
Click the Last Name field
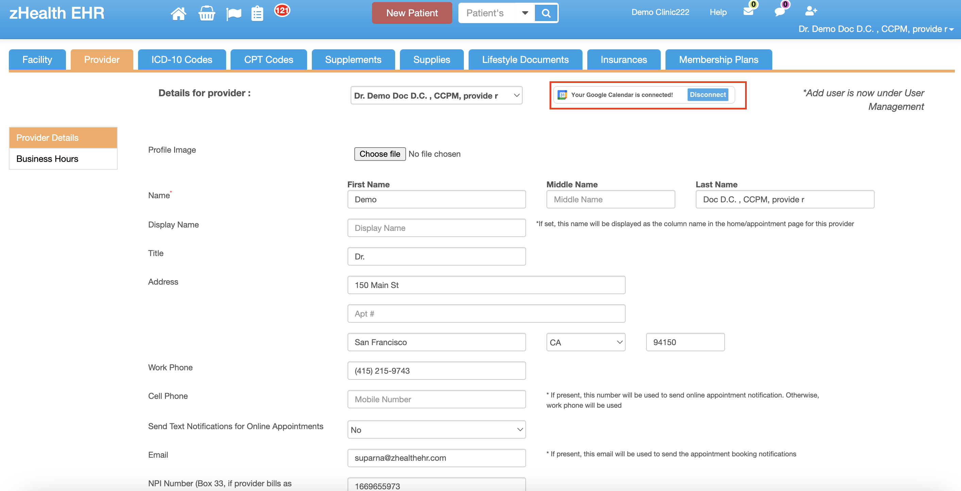[785, 199]
